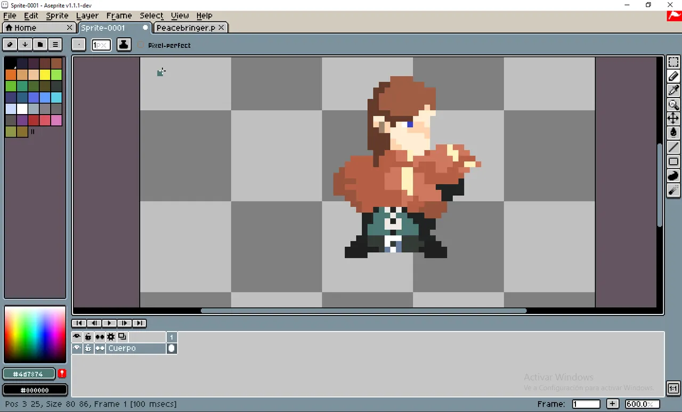Select the Rectangular Marquee tool
The width and height of the screenshot is (682, 412).
(x=673, y=62)
